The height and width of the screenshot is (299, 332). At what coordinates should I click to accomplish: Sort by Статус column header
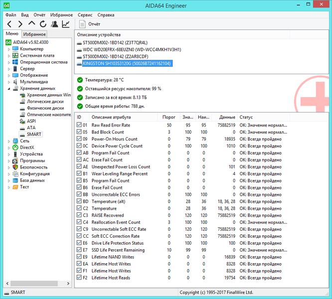pyautogui.click(x=263, y=117)
